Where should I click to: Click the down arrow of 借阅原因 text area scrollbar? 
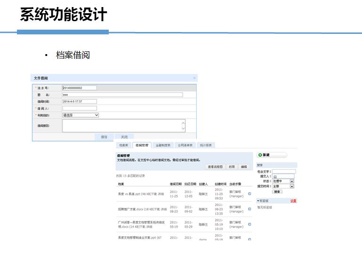click(183, 128)
